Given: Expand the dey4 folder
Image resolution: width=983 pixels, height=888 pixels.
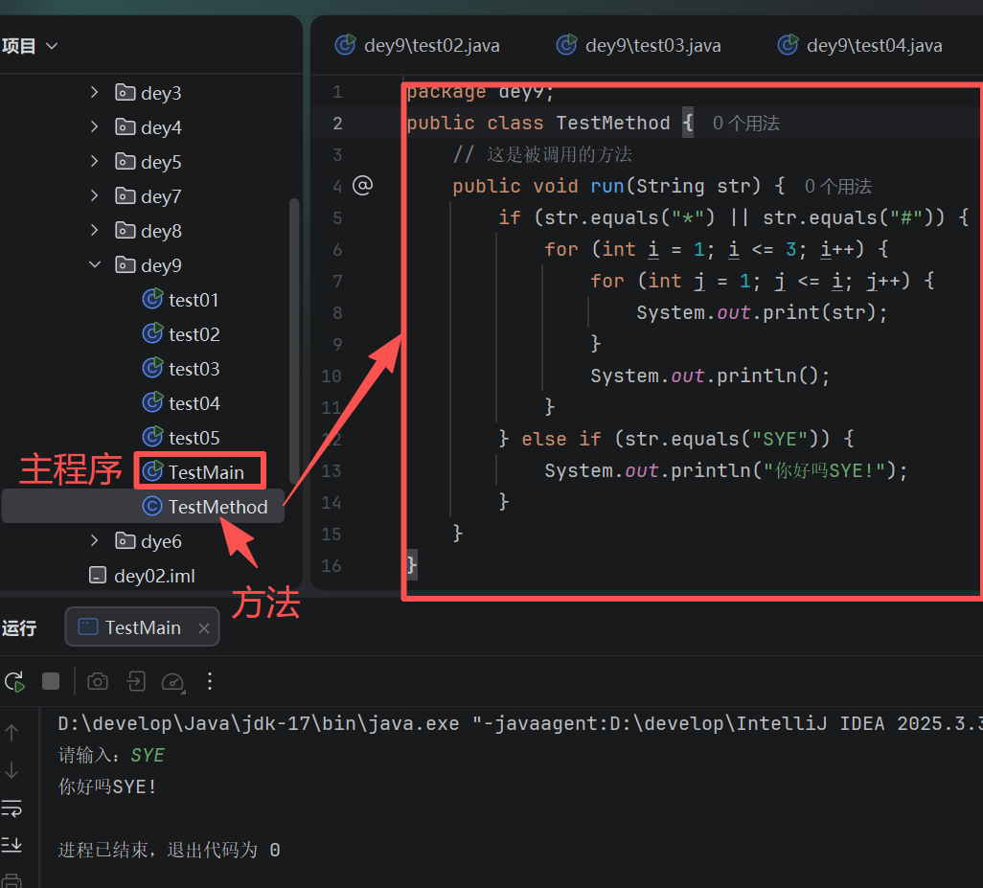Looking at the screenshot, I should tap(94, 127).
